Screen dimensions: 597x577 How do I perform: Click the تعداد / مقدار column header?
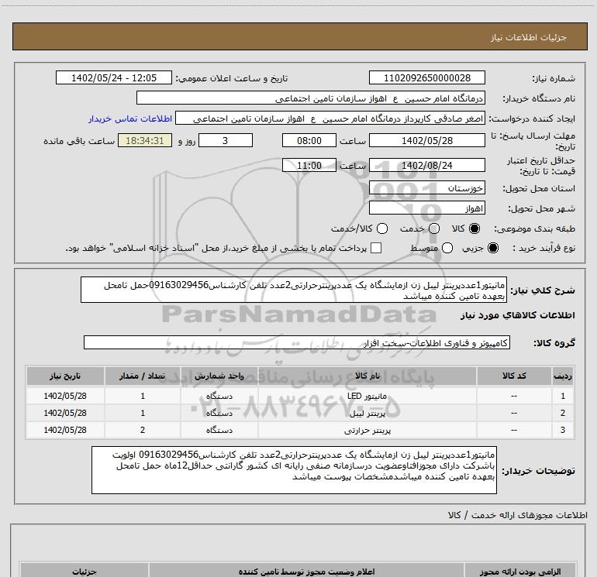click(143, 376)
